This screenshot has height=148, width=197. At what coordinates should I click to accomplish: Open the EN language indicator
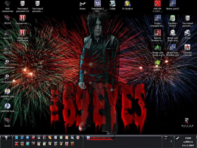[x=166, y=139]
